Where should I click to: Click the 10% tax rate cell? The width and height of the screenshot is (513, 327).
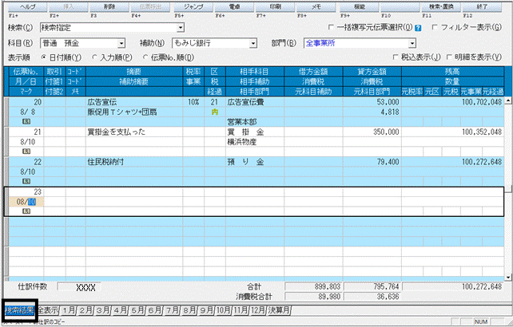coord(193,102)
